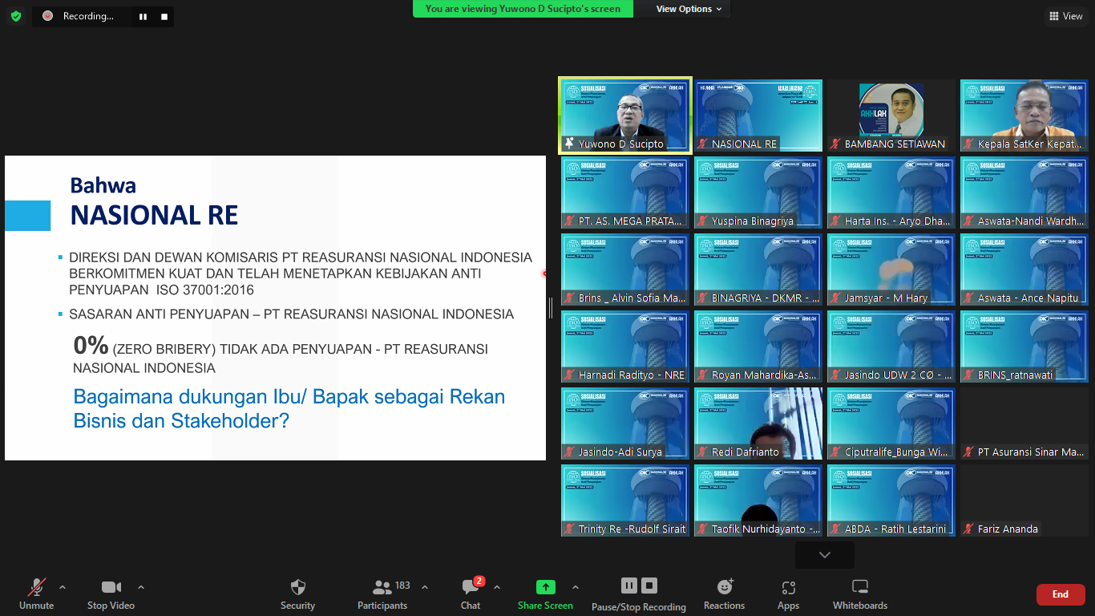Select the Taofik Nurhidayanto tile
Viewport: 1095px width, 616px height.
pyautogui.click(x=758, y=500)
